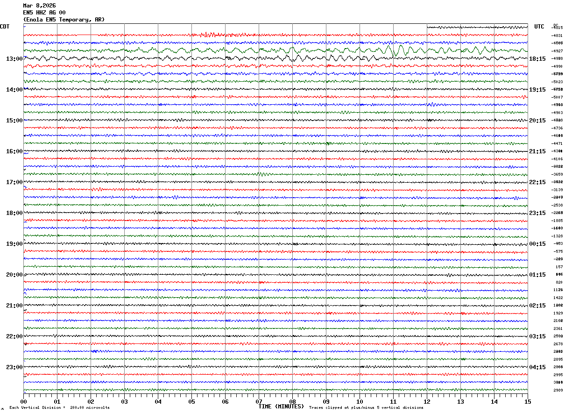Click the '01:15' UTC time label
Screen dimensions: 565x414
click(x=537, y=275)
